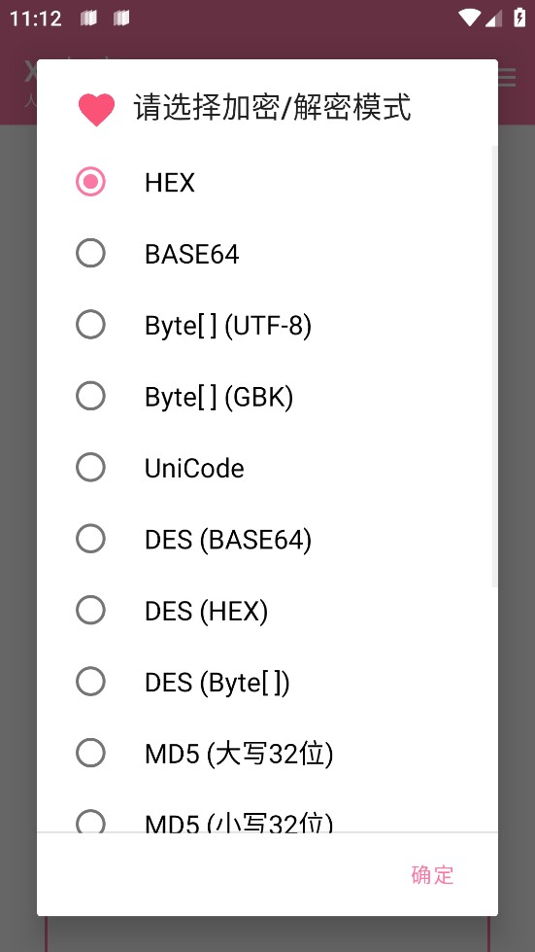Tap the 请选择加密/解密模式 dialog title
The height and width of the screenshot is (952, 535).
[x=272, y=108]
